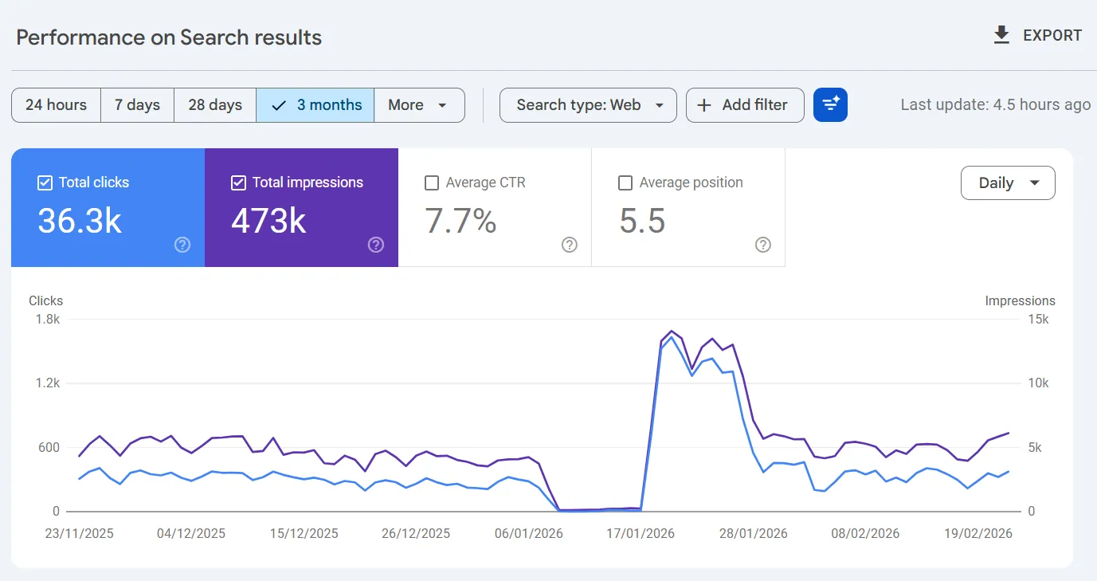Screen dimensions: 1097x581
Task: Click the Average position help icon
Action: [762, 245]
